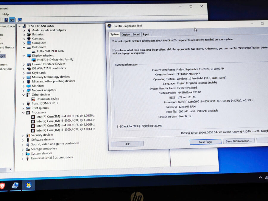Select the Intel(R) HD Graphics Family adapter icon
This screenshot has height=201, width=268.
(x=33, y=60)
